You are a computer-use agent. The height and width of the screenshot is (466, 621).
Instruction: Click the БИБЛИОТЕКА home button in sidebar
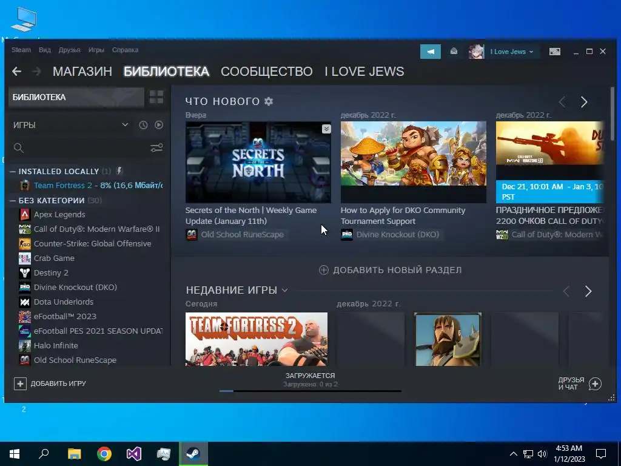pyautogui.click(x=76, y=97)
